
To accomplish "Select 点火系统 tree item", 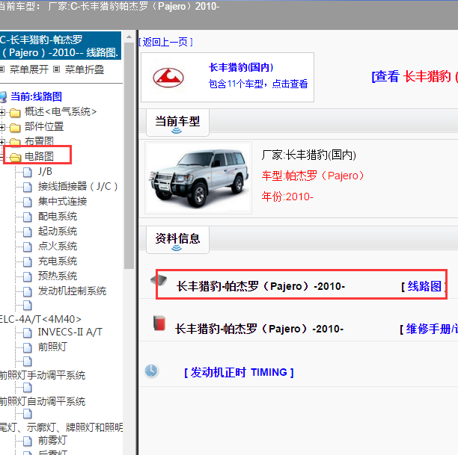I will pos(58,246).
